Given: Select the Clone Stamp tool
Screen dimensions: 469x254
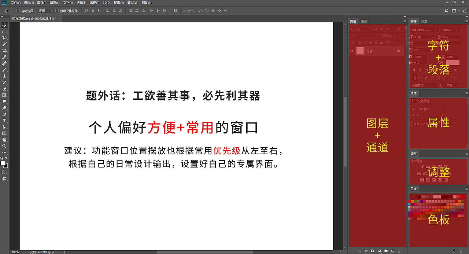Looking at the screenshot, I should (x=4, y=76).
